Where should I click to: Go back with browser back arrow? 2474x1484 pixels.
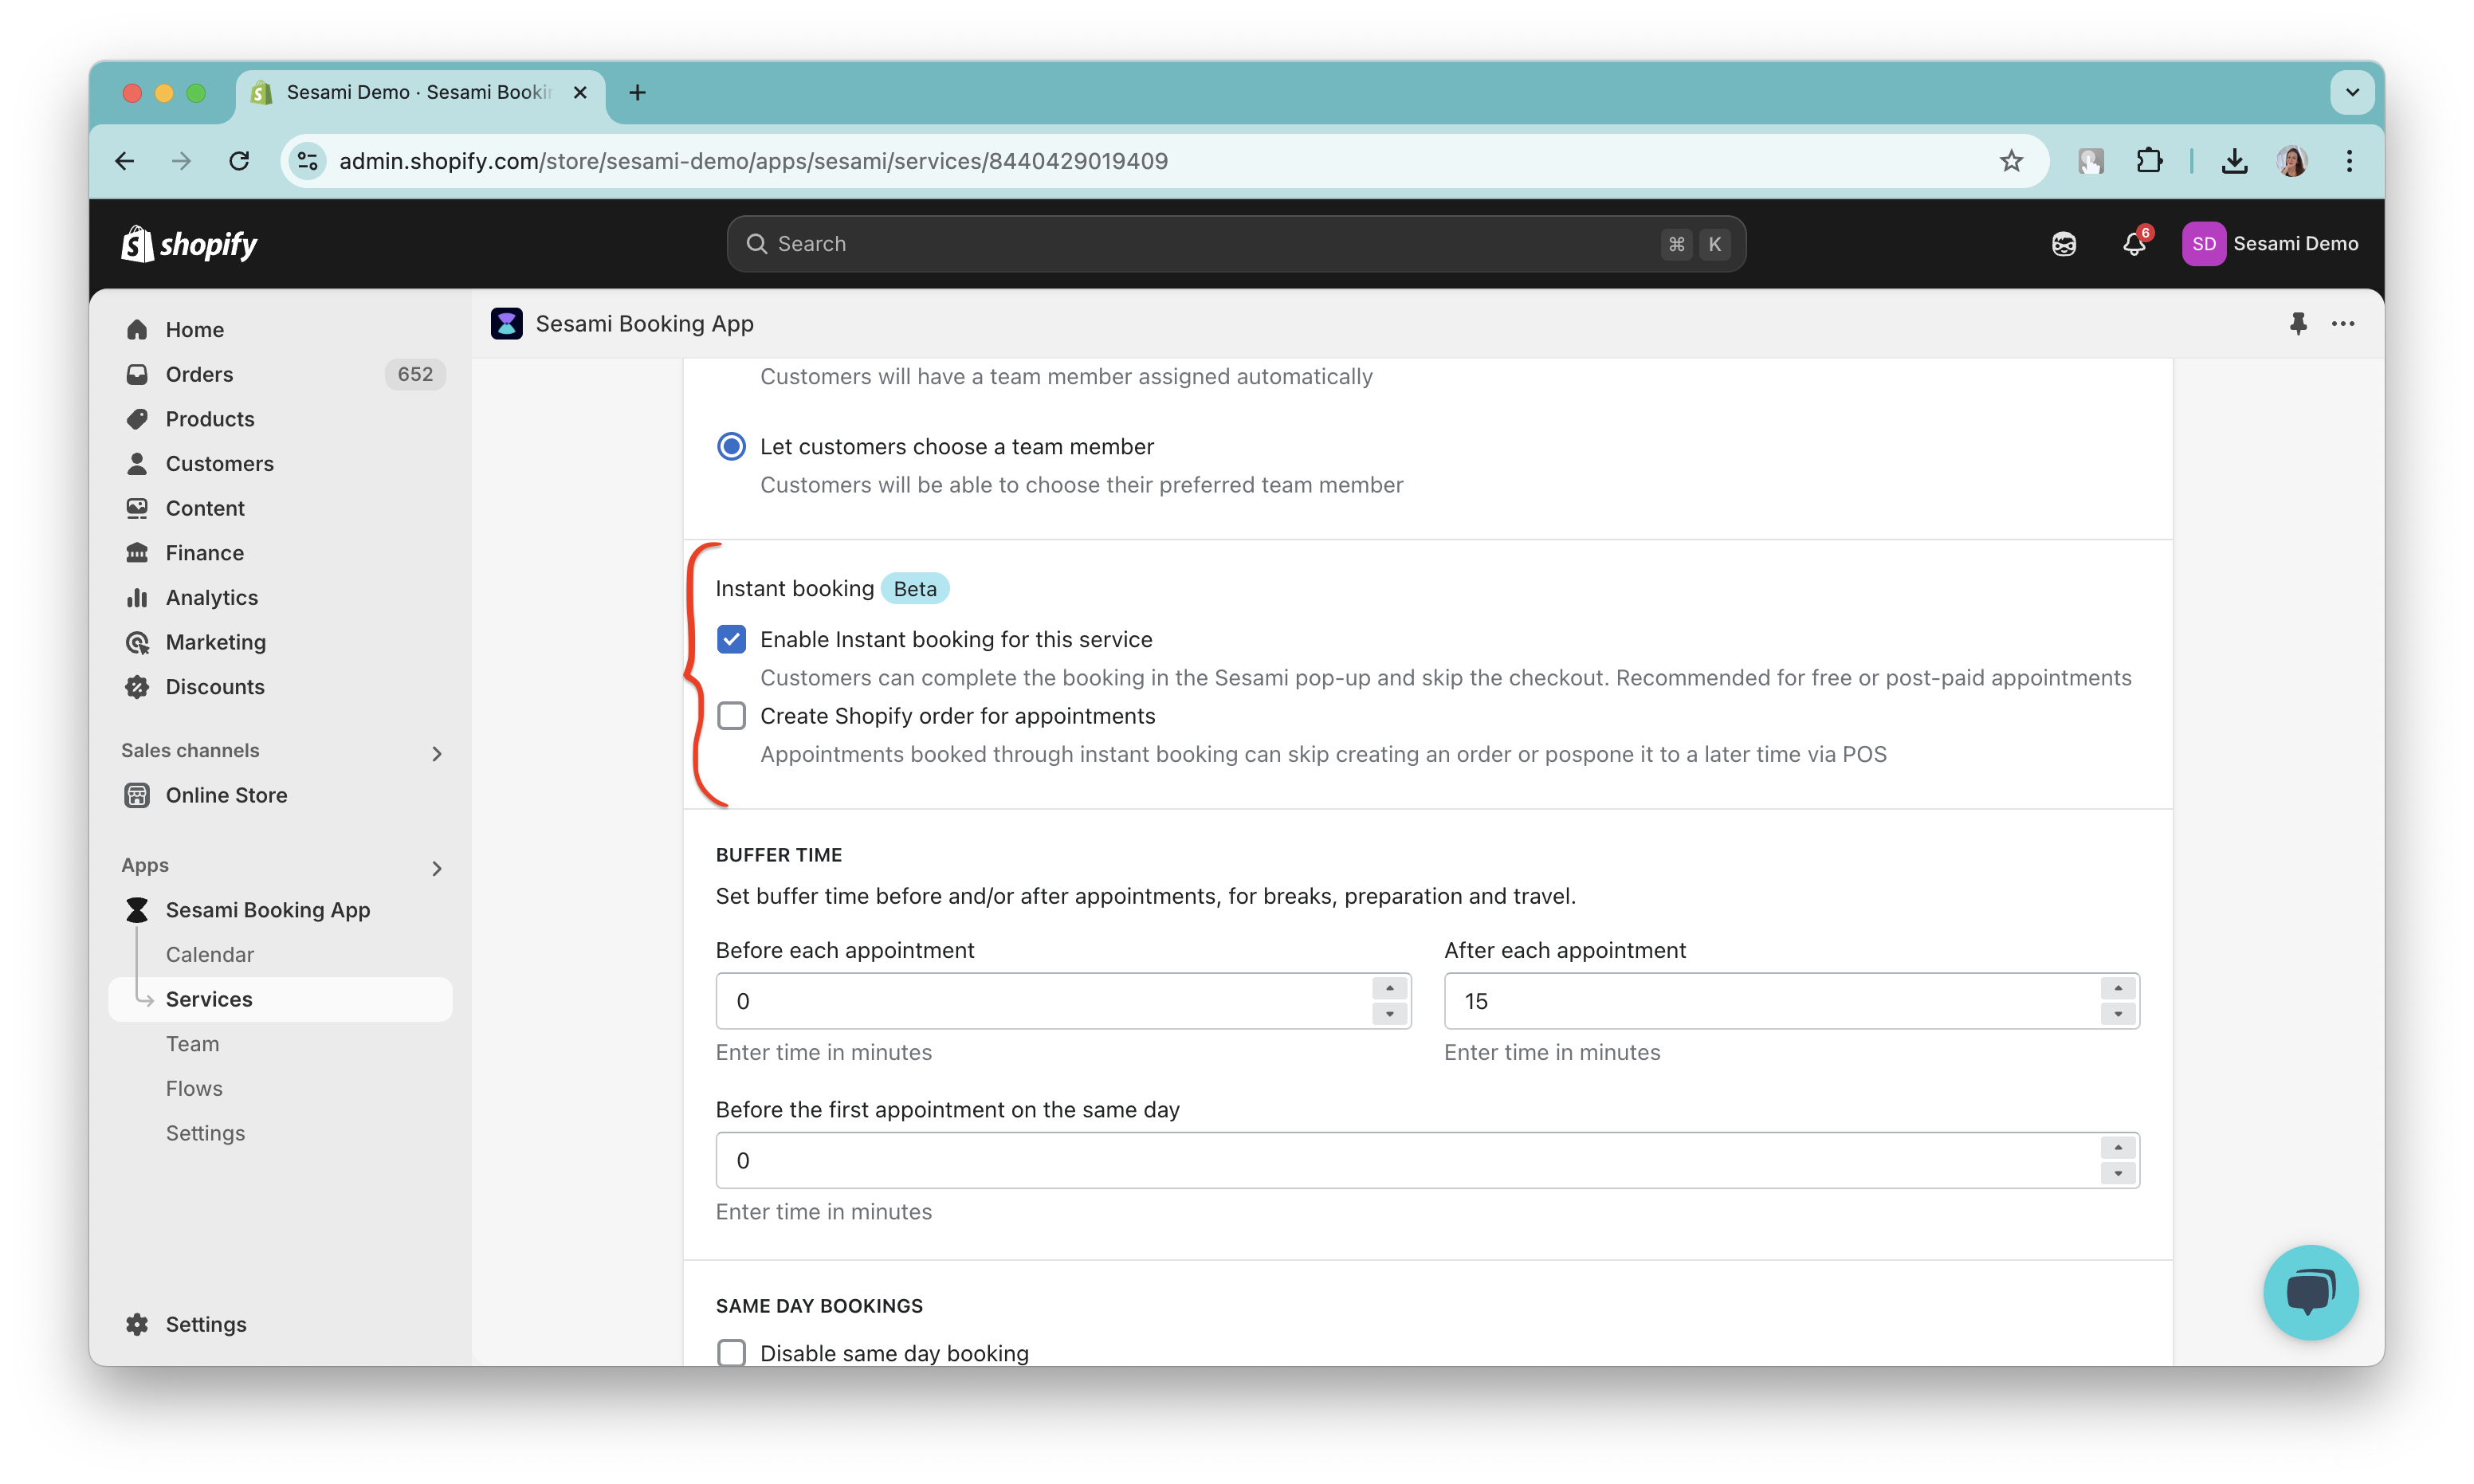tap(125, 161)
